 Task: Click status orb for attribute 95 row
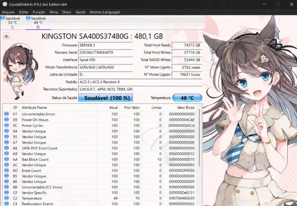pos(6,136)
